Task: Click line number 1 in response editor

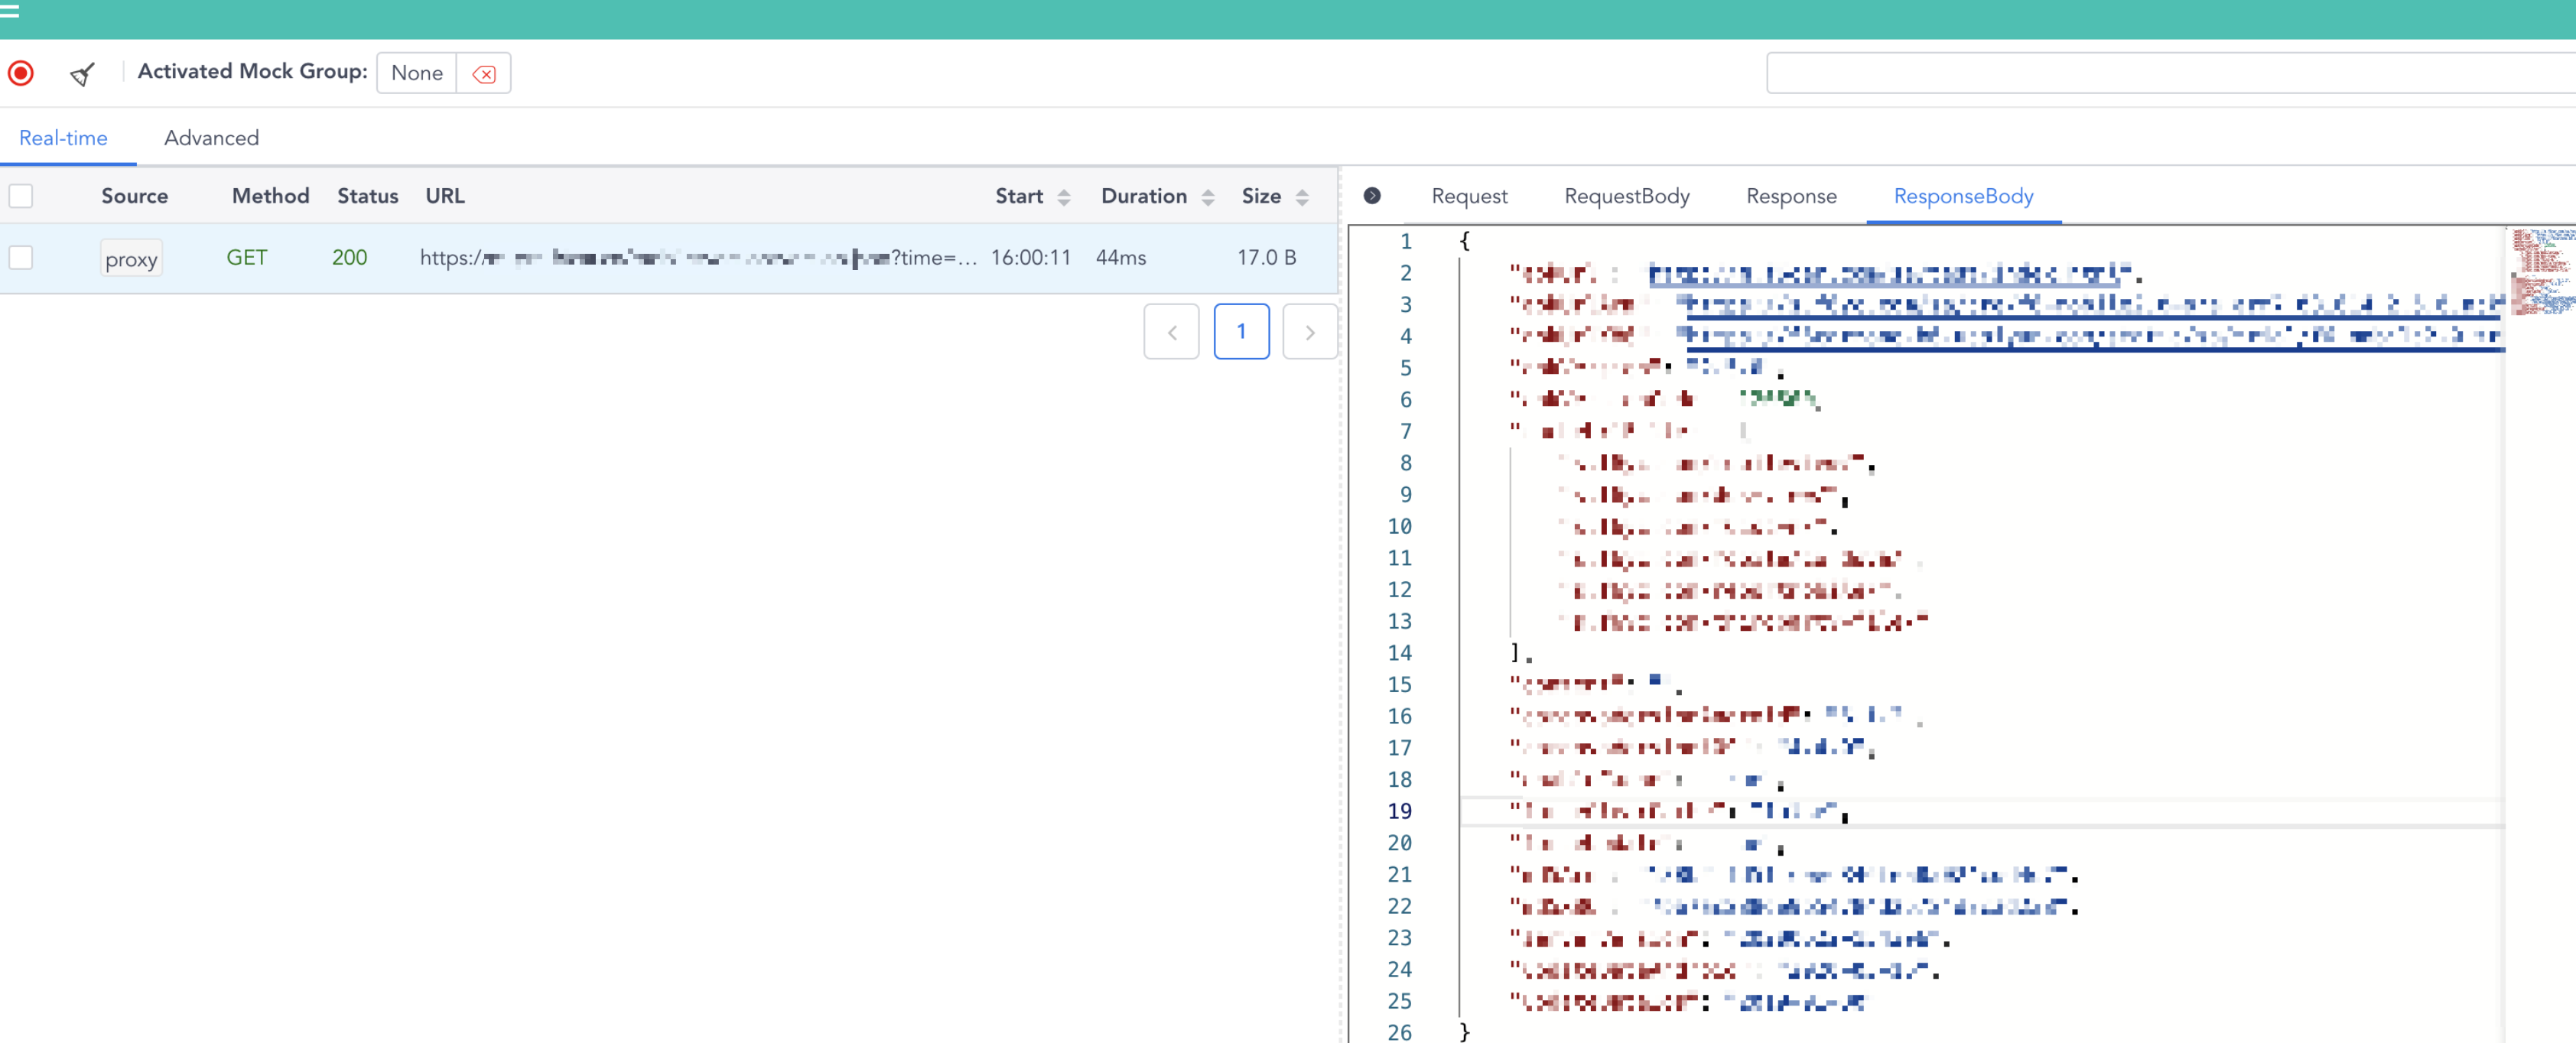Action: click(1405, 242)
